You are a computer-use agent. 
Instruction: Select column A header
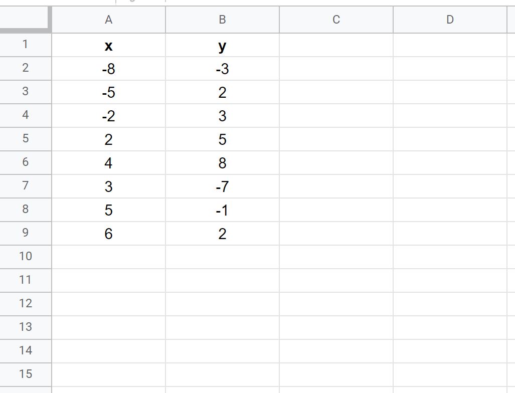[108, 20]
